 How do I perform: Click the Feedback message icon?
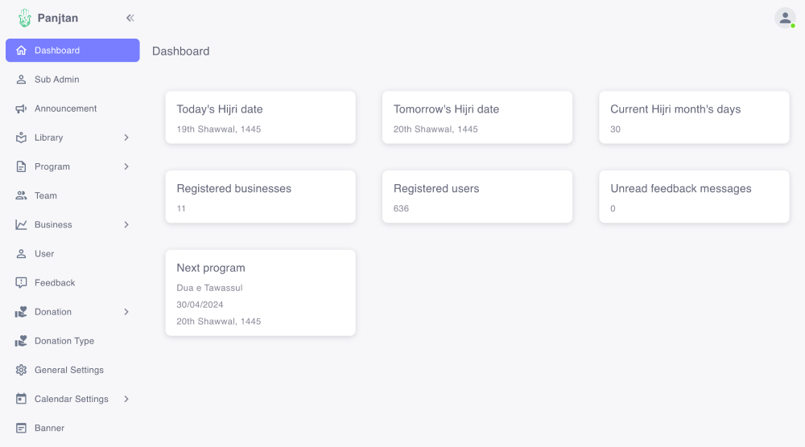coord(21,283)
